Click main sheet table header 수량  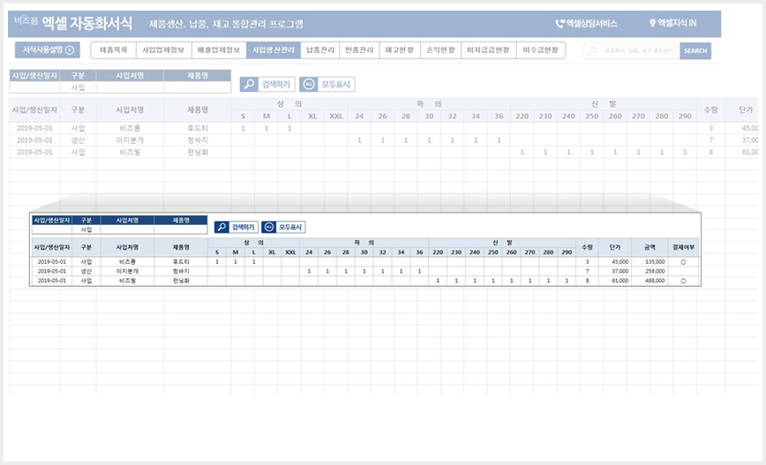(710, 110)
